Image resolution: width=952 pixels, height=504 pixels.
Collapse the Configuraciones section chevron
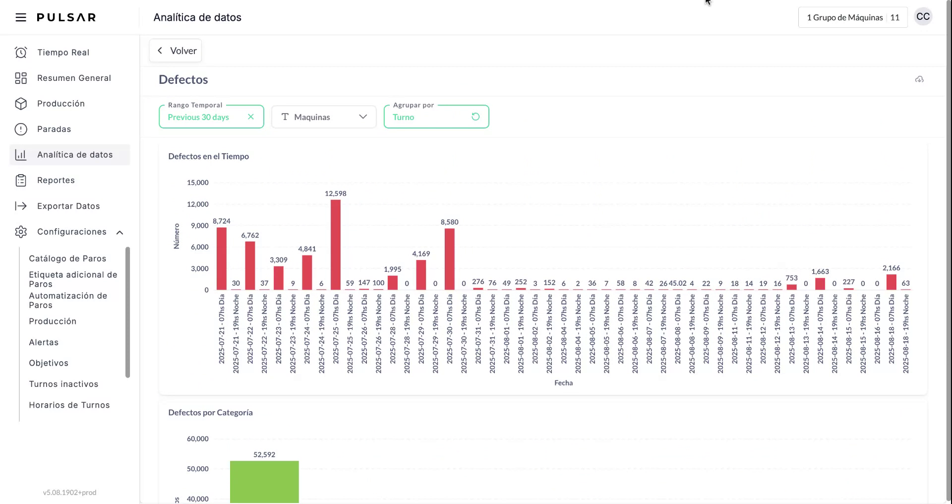(120, 232)
